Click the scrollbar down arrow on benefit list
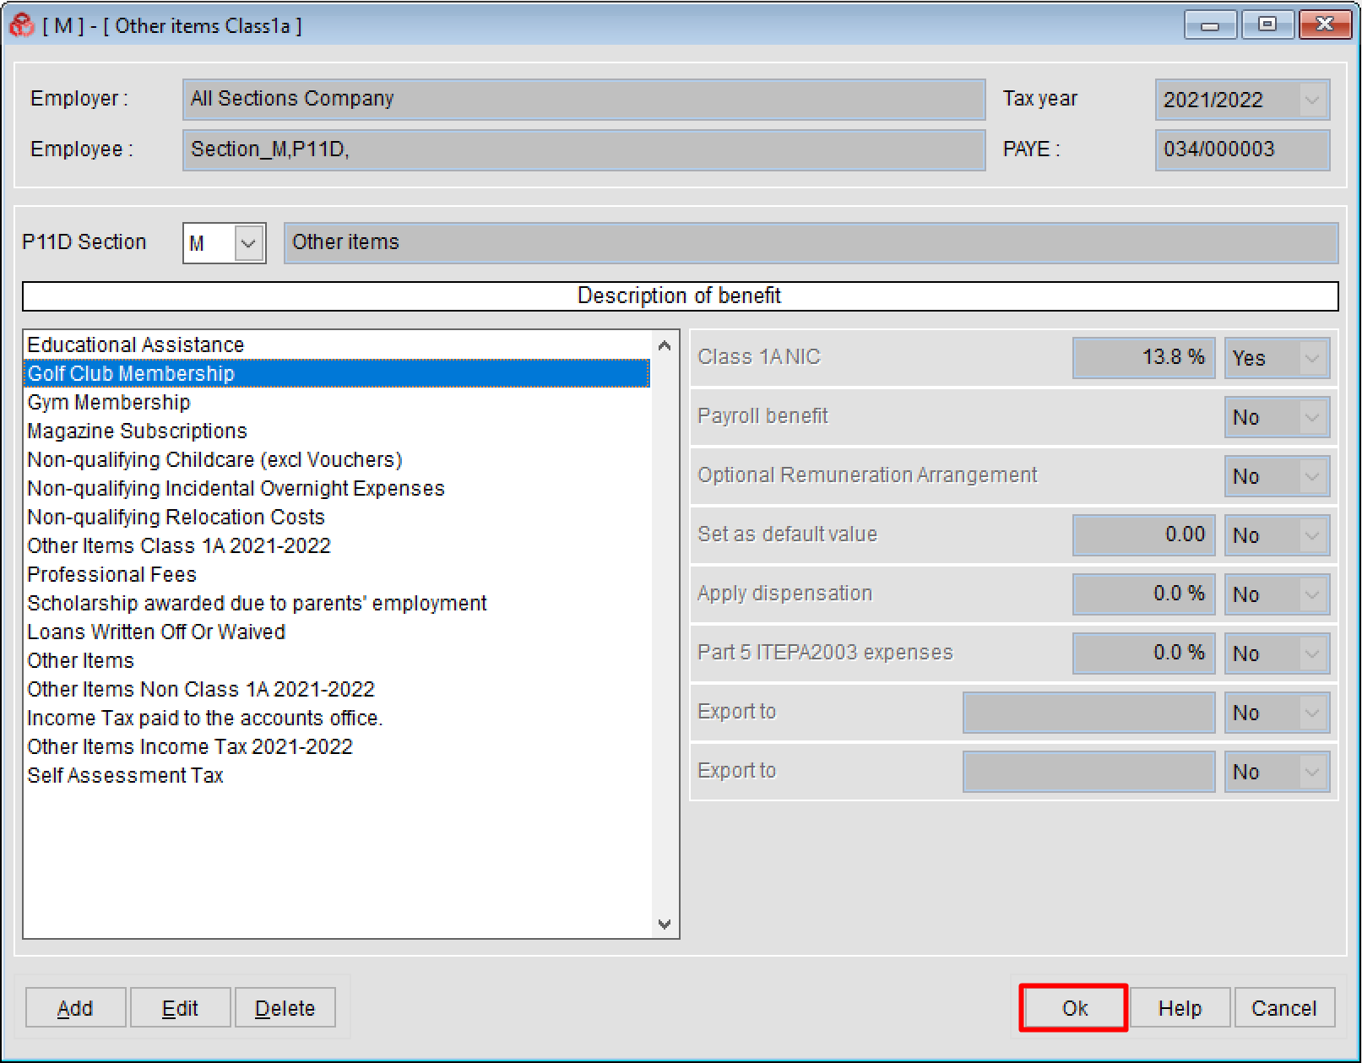The height and width of the screenshot is (1063, 1362). 665,924
